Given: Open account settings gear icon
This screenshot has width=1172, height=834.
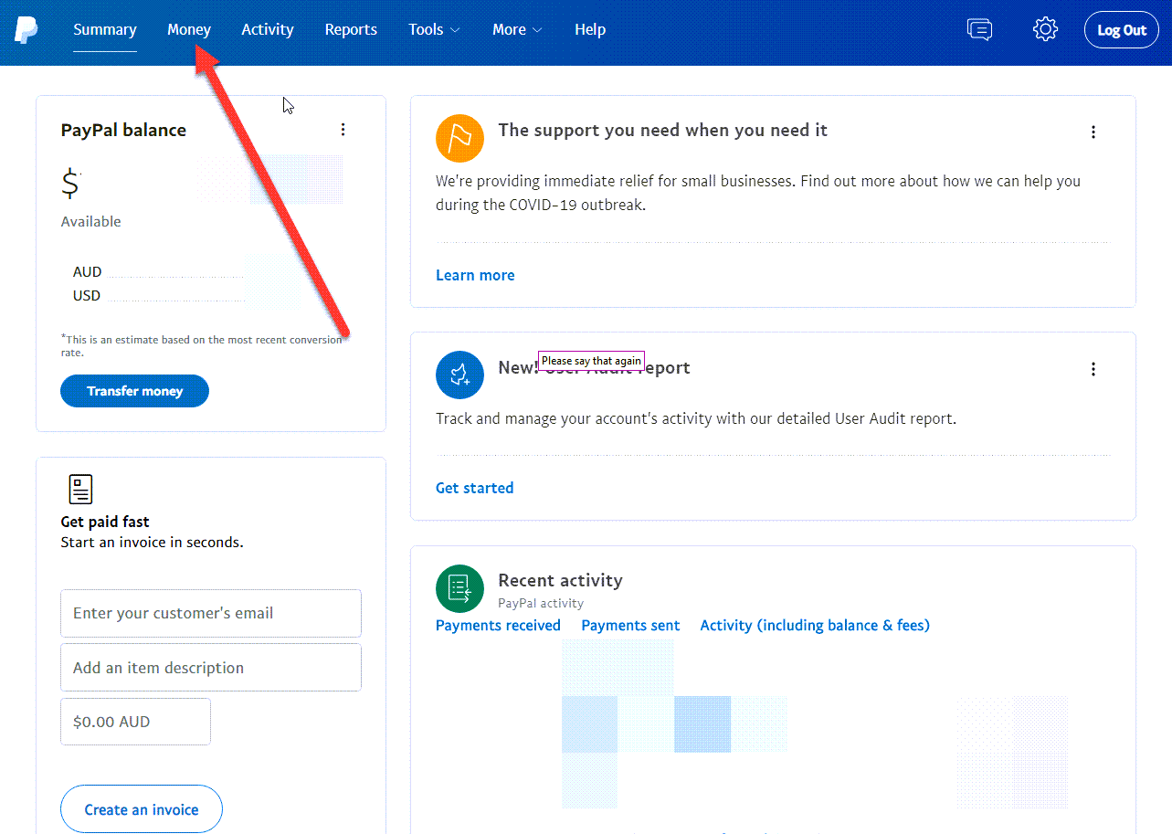Looking at the screenshot, I should pos(1045,29).
